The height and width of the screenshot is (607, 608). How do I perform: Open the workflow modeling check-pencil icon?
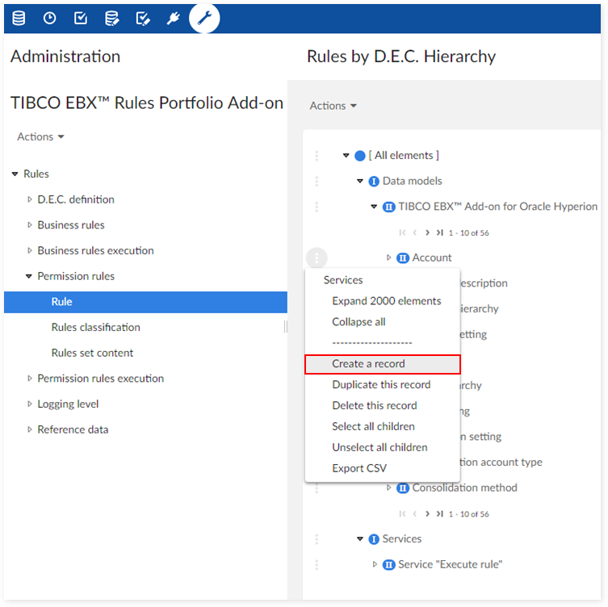click(143, 19)
